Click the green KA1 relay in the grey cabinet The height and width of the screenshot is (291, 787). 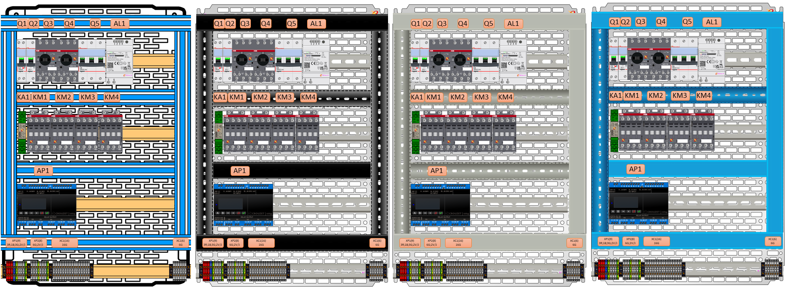416,132
